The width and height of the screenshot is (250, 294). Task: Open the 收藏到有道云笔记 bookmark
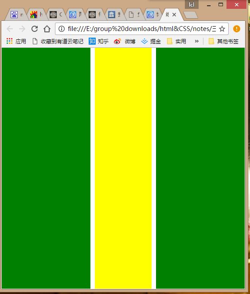(x=58, y=41)
